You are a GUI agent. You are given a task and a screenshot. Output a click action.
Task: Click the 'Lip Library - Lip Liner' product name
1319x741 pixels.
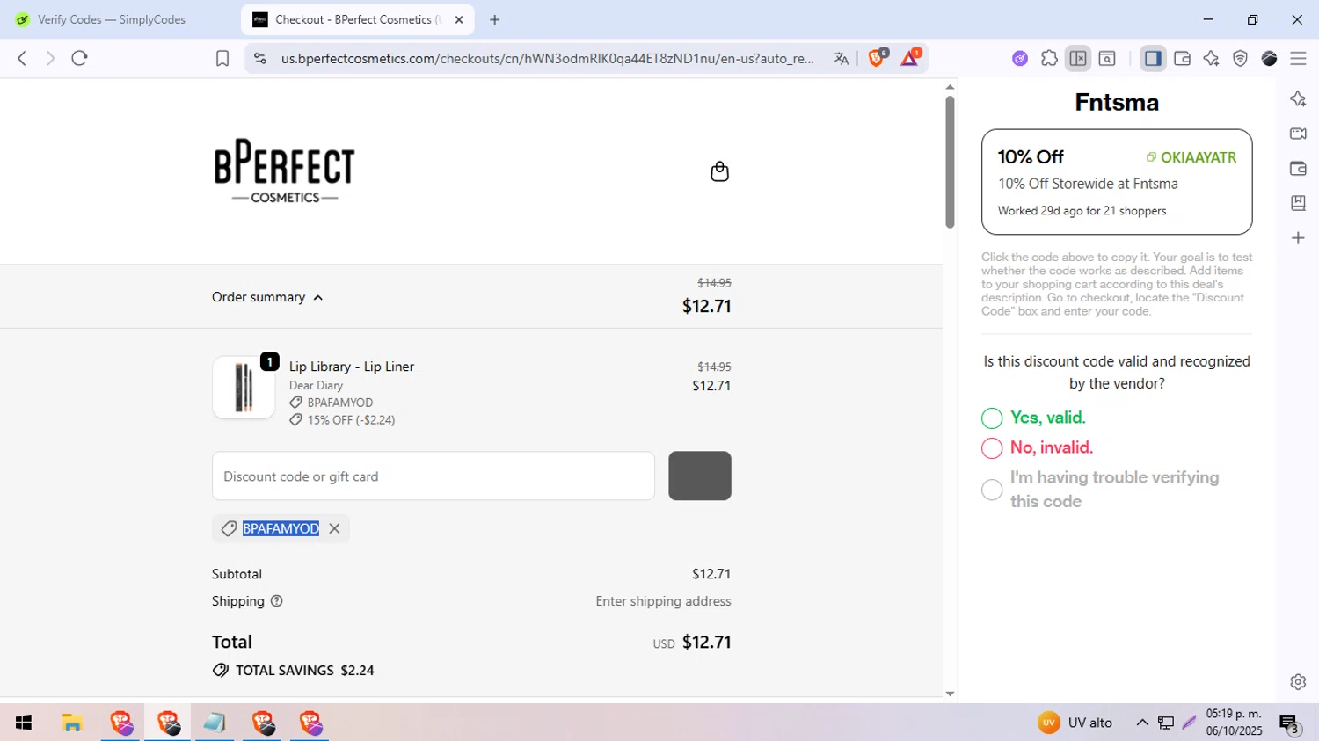(x=352, y=367)
